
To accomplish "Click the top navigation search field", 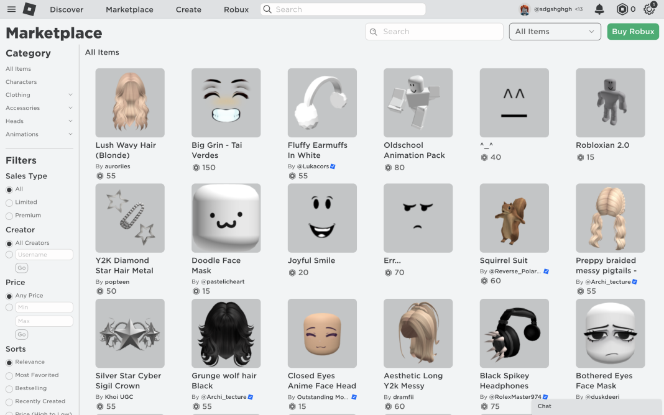I will tap(343, 9).
